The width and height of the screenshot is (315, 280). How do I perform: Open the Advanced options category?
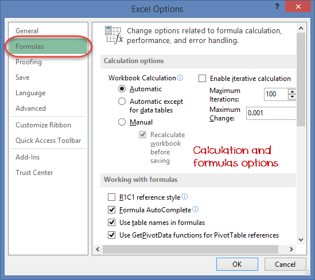tap(31, 108)
